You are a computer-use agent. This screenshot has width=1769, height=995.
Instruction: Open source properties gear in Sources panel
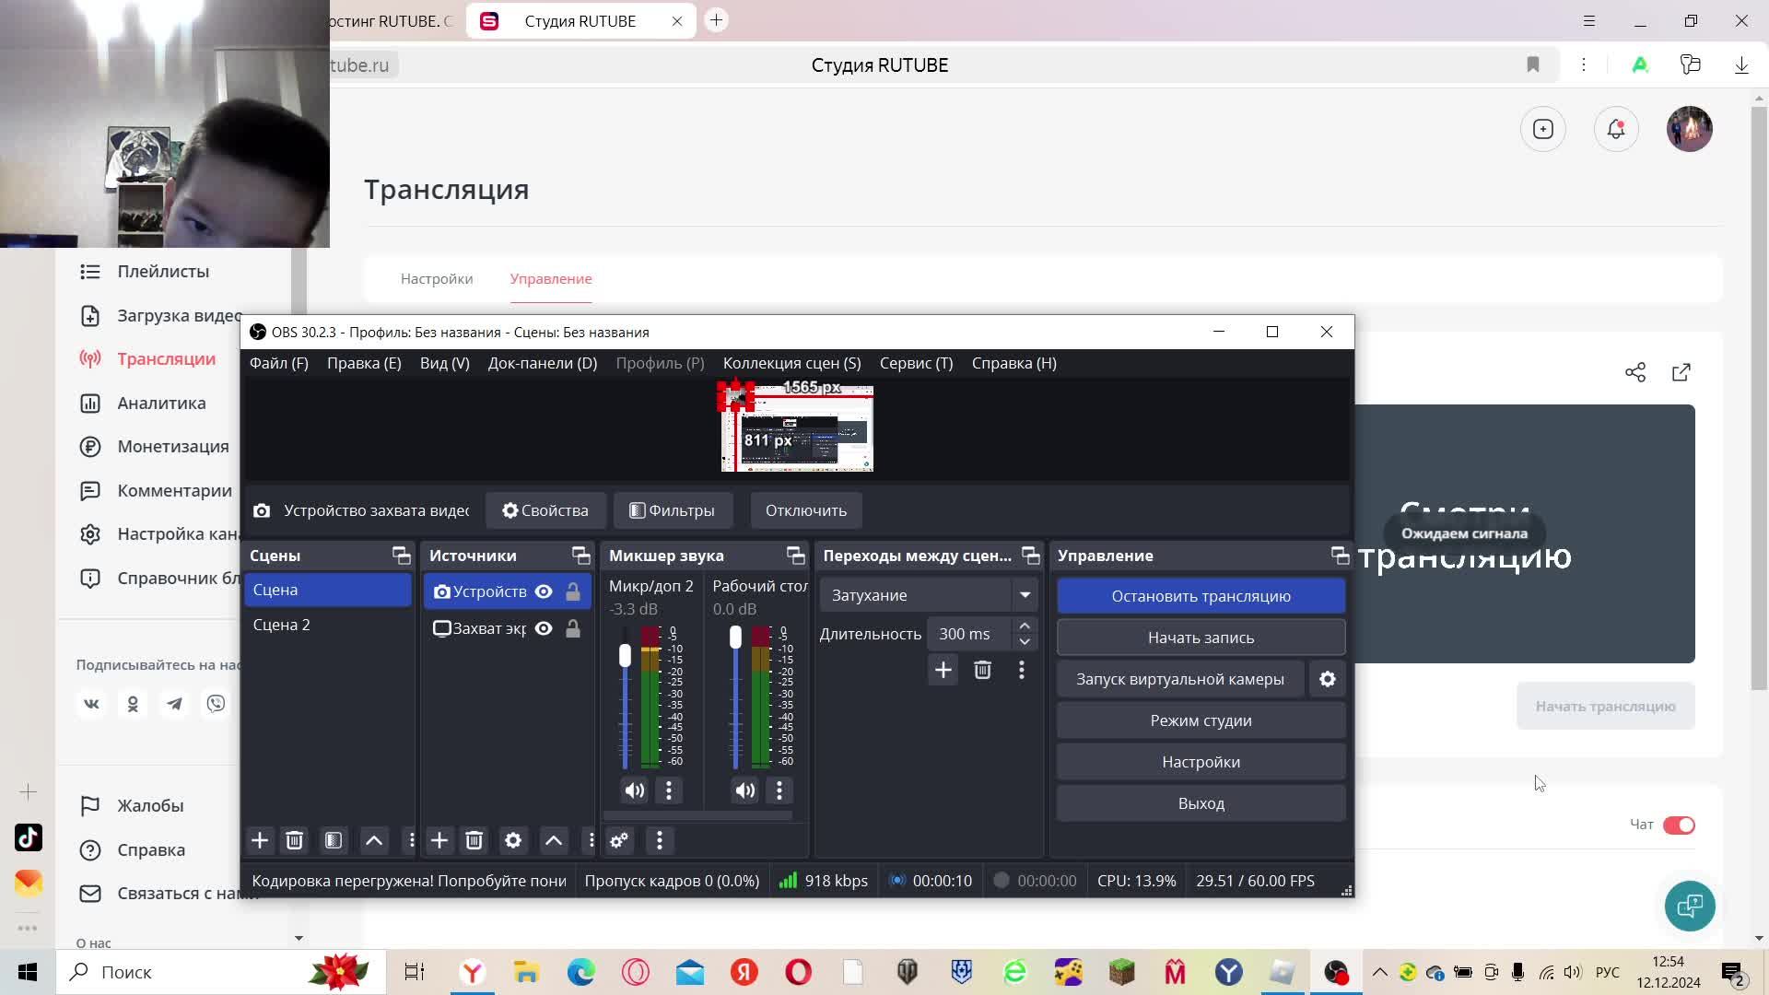click(513, 840)
